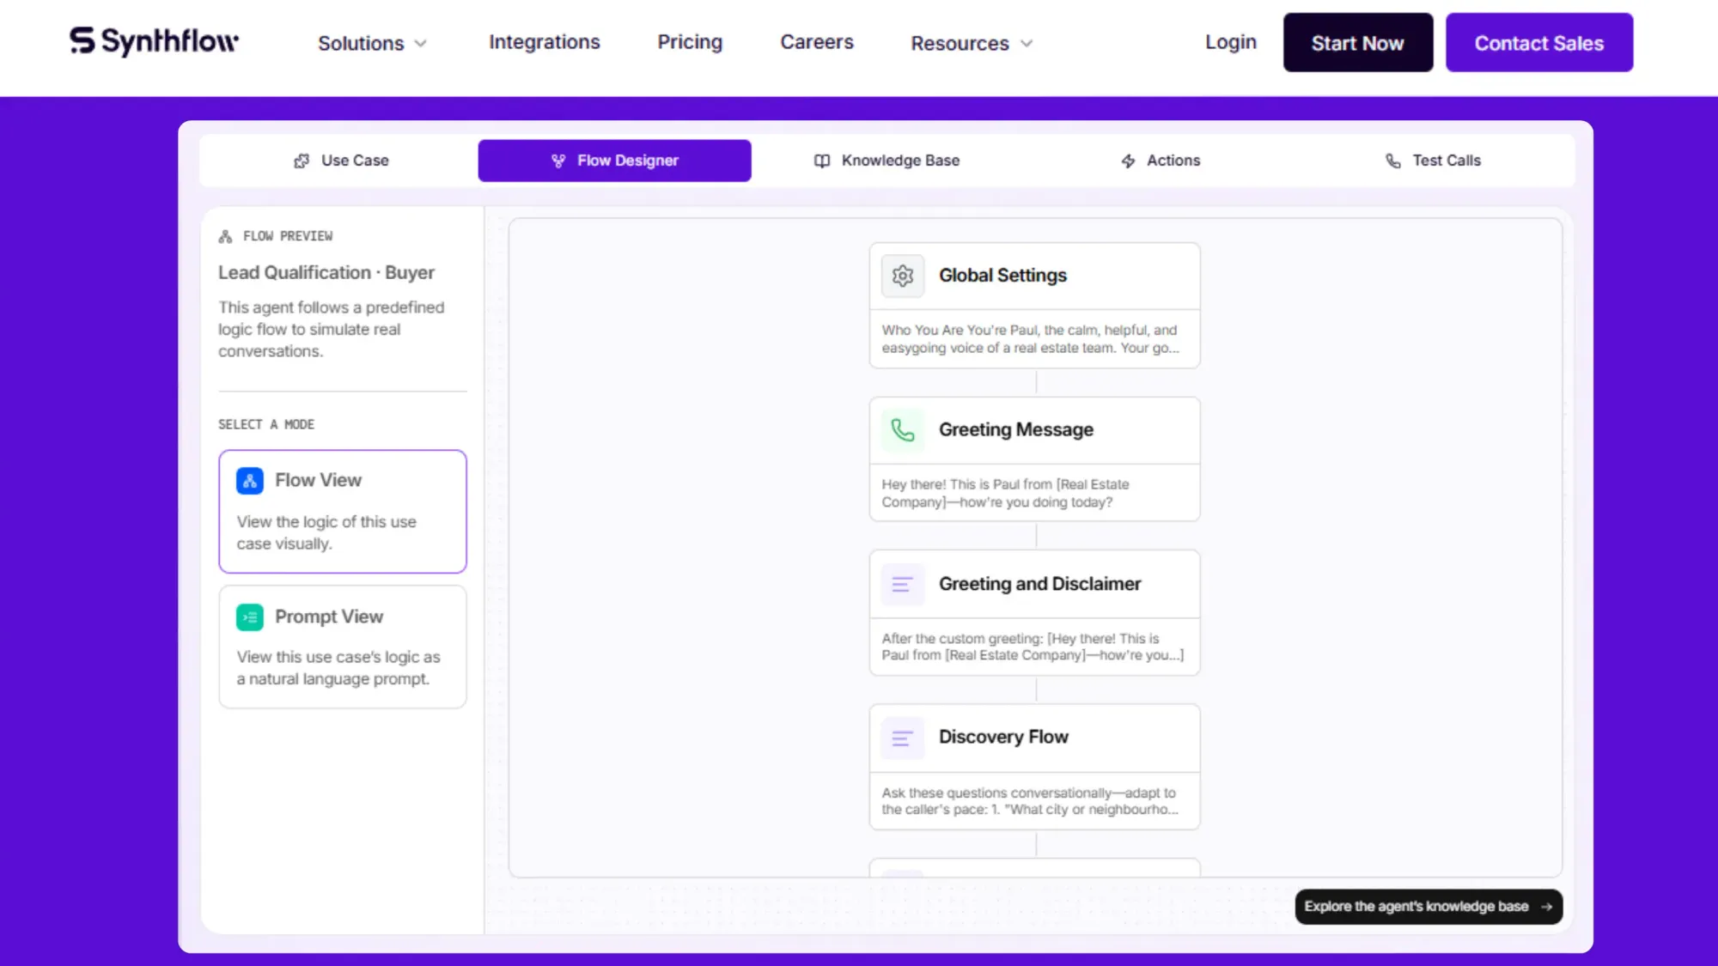This screenshot has height=966, width=1718.
Task: Click Explore the agent's knowledge base
Action: pyautogui.click(x=1428, y=906)
